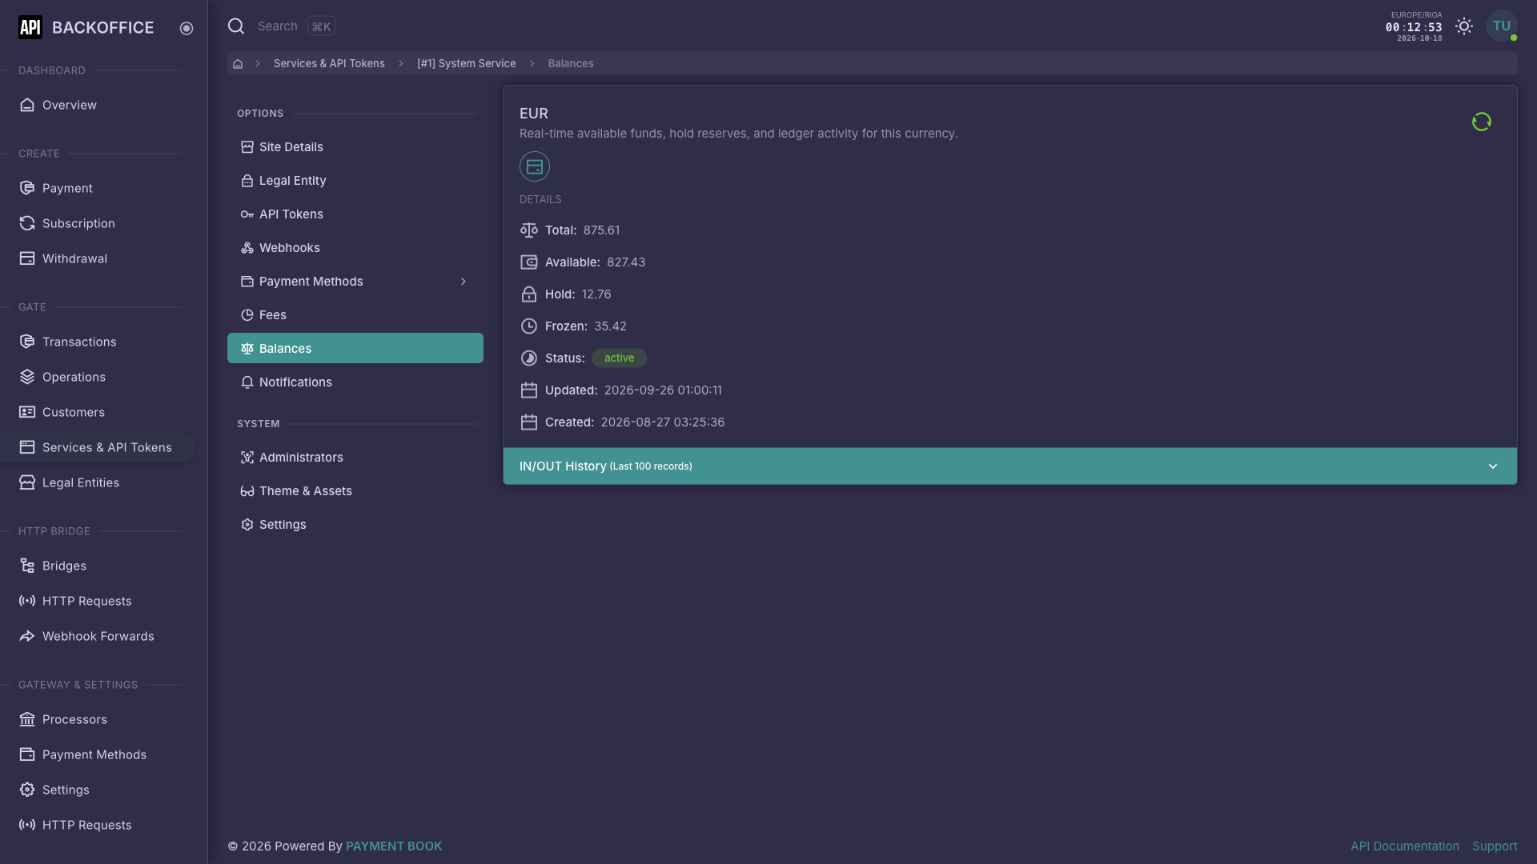
Task: Select the Balances option
Action: tap(355, 349)
